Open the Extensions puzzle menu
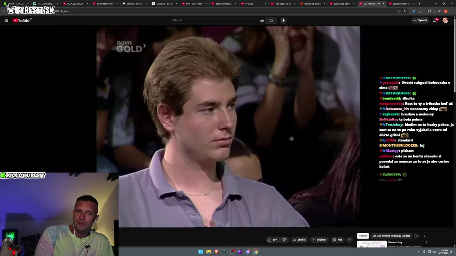Viewport: 456px width, 256px height. point(420,11)
